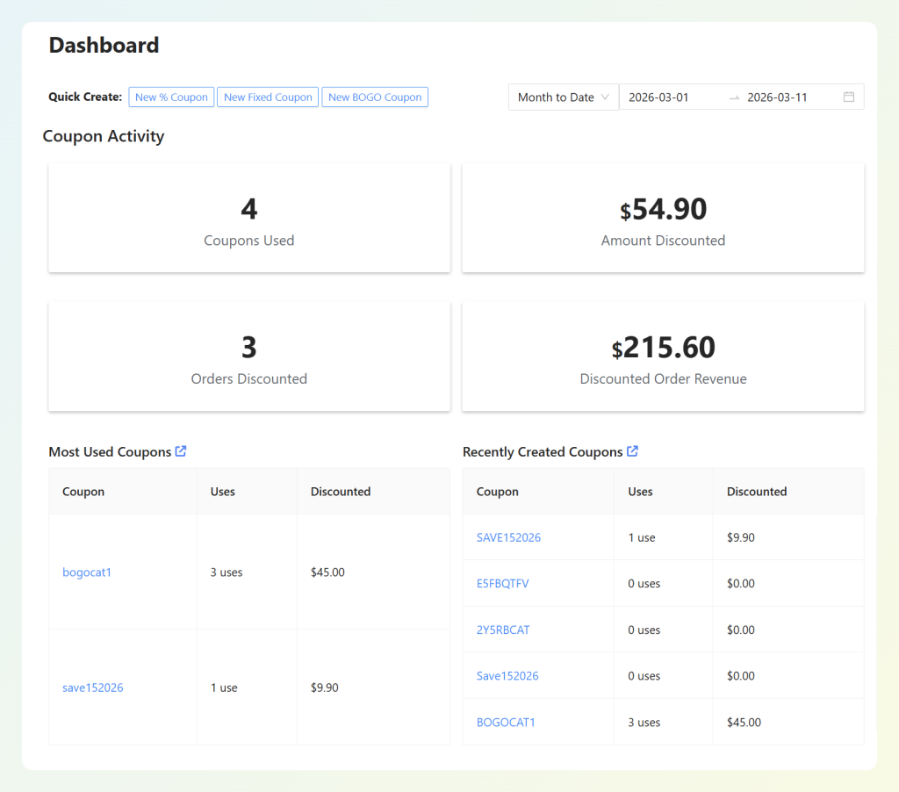Open save152026 in the Most Used Coupons table

[92, 688]
